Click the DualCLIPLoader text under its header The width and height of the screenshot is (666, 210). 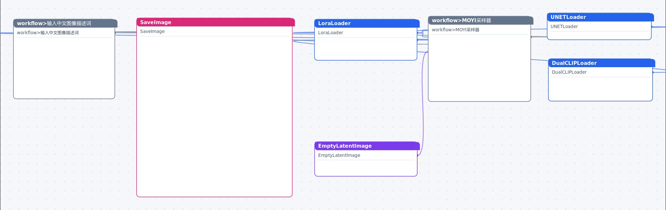(x=569, y=72)
